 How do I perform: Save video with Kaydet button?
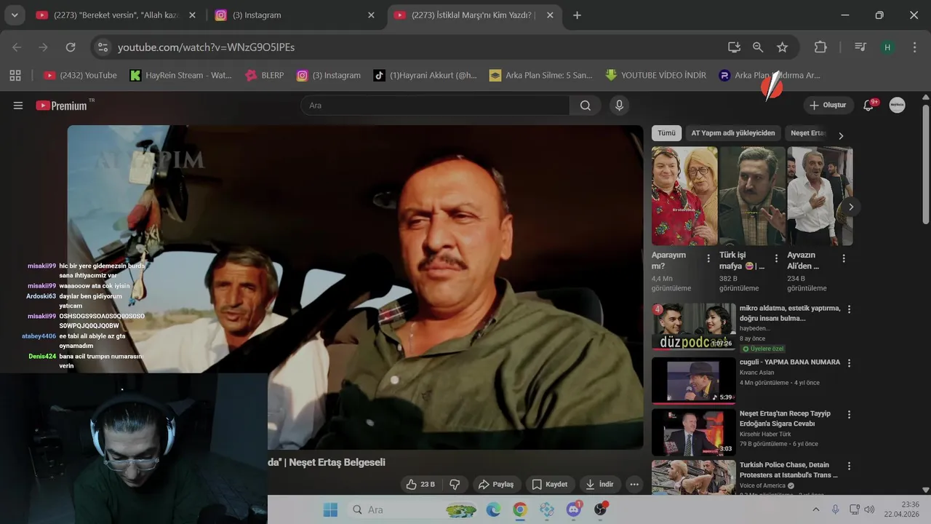pos(550,484)
